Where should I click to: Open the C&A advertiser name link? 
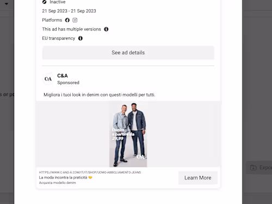tap(63, 76)
